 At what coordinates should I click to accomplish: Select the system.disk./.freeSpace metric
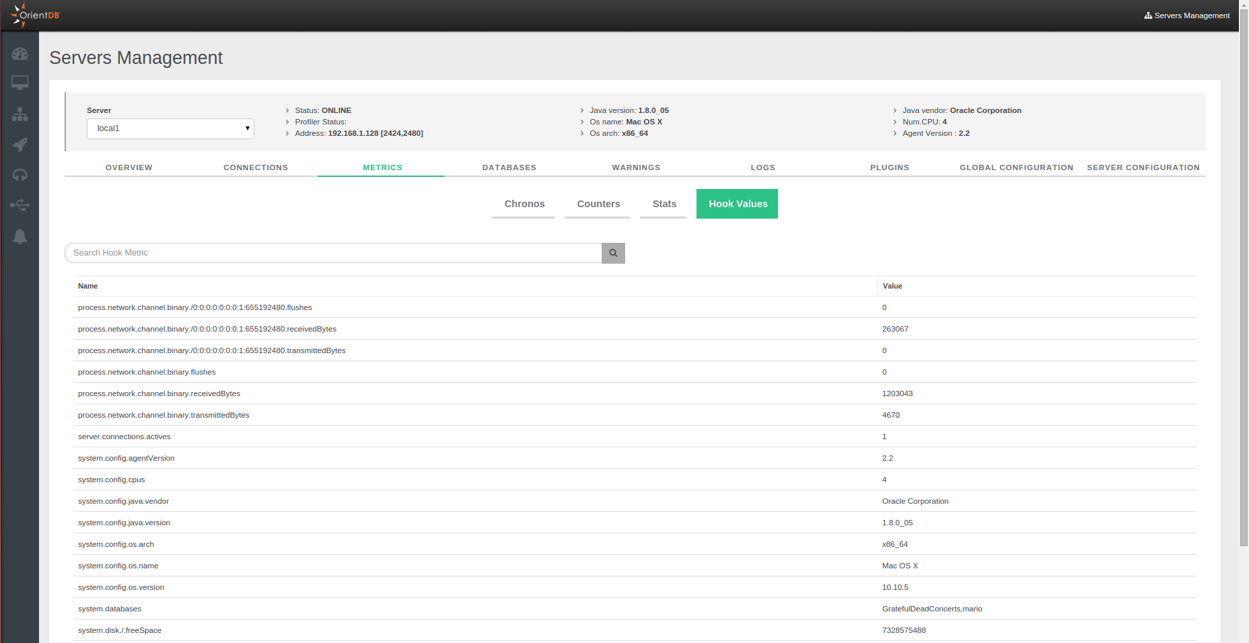(120, 630)
